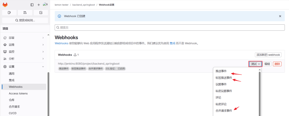Open assigned issues icon button
This screenshot has height=116, width=289.
click(x=9, y=13)
